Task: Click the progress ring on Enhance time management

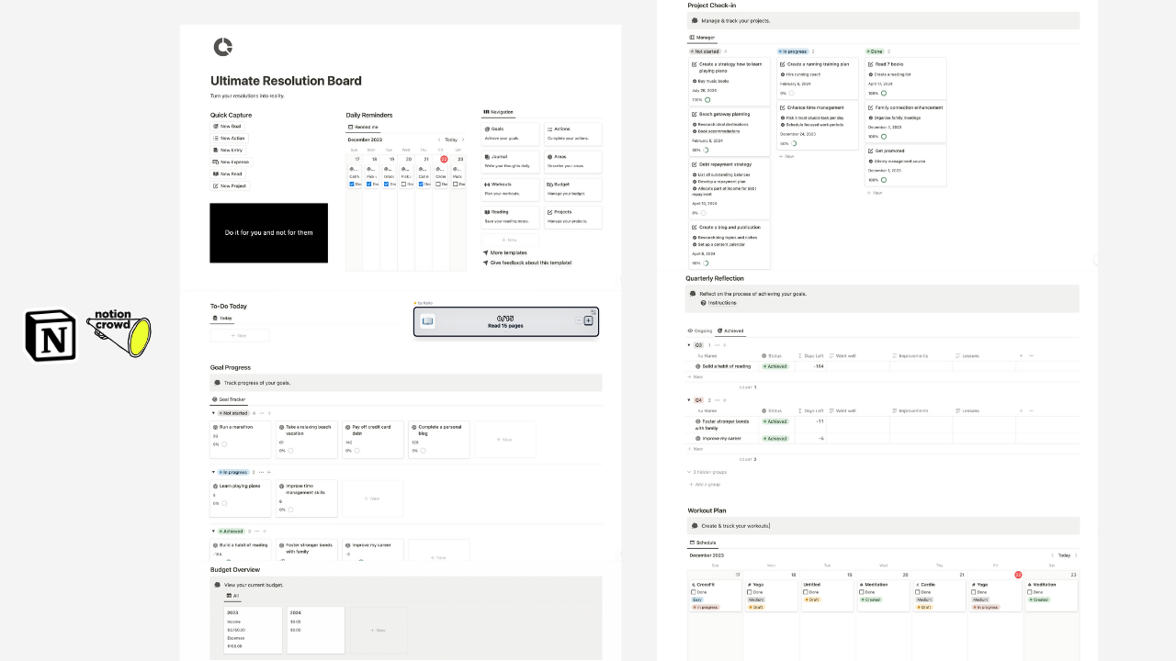Action: pyautogui.click(x=794, y=143)
